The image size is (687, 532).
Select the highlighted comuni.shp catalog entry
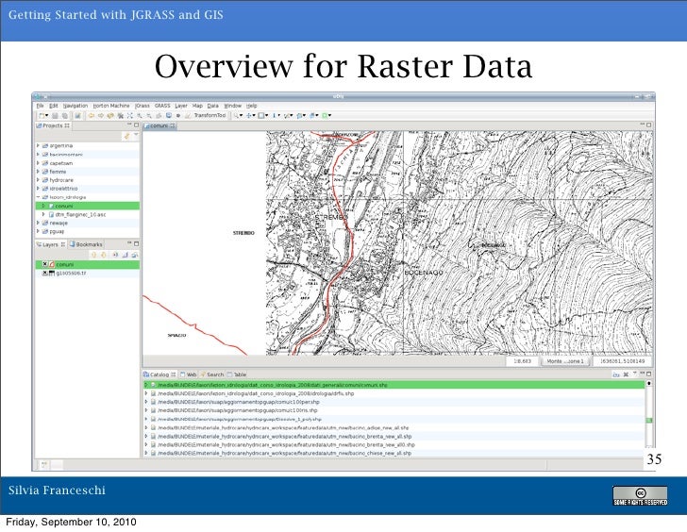point(394,385)
